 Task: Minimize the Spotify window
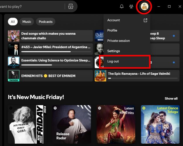(x=159, y=6)
